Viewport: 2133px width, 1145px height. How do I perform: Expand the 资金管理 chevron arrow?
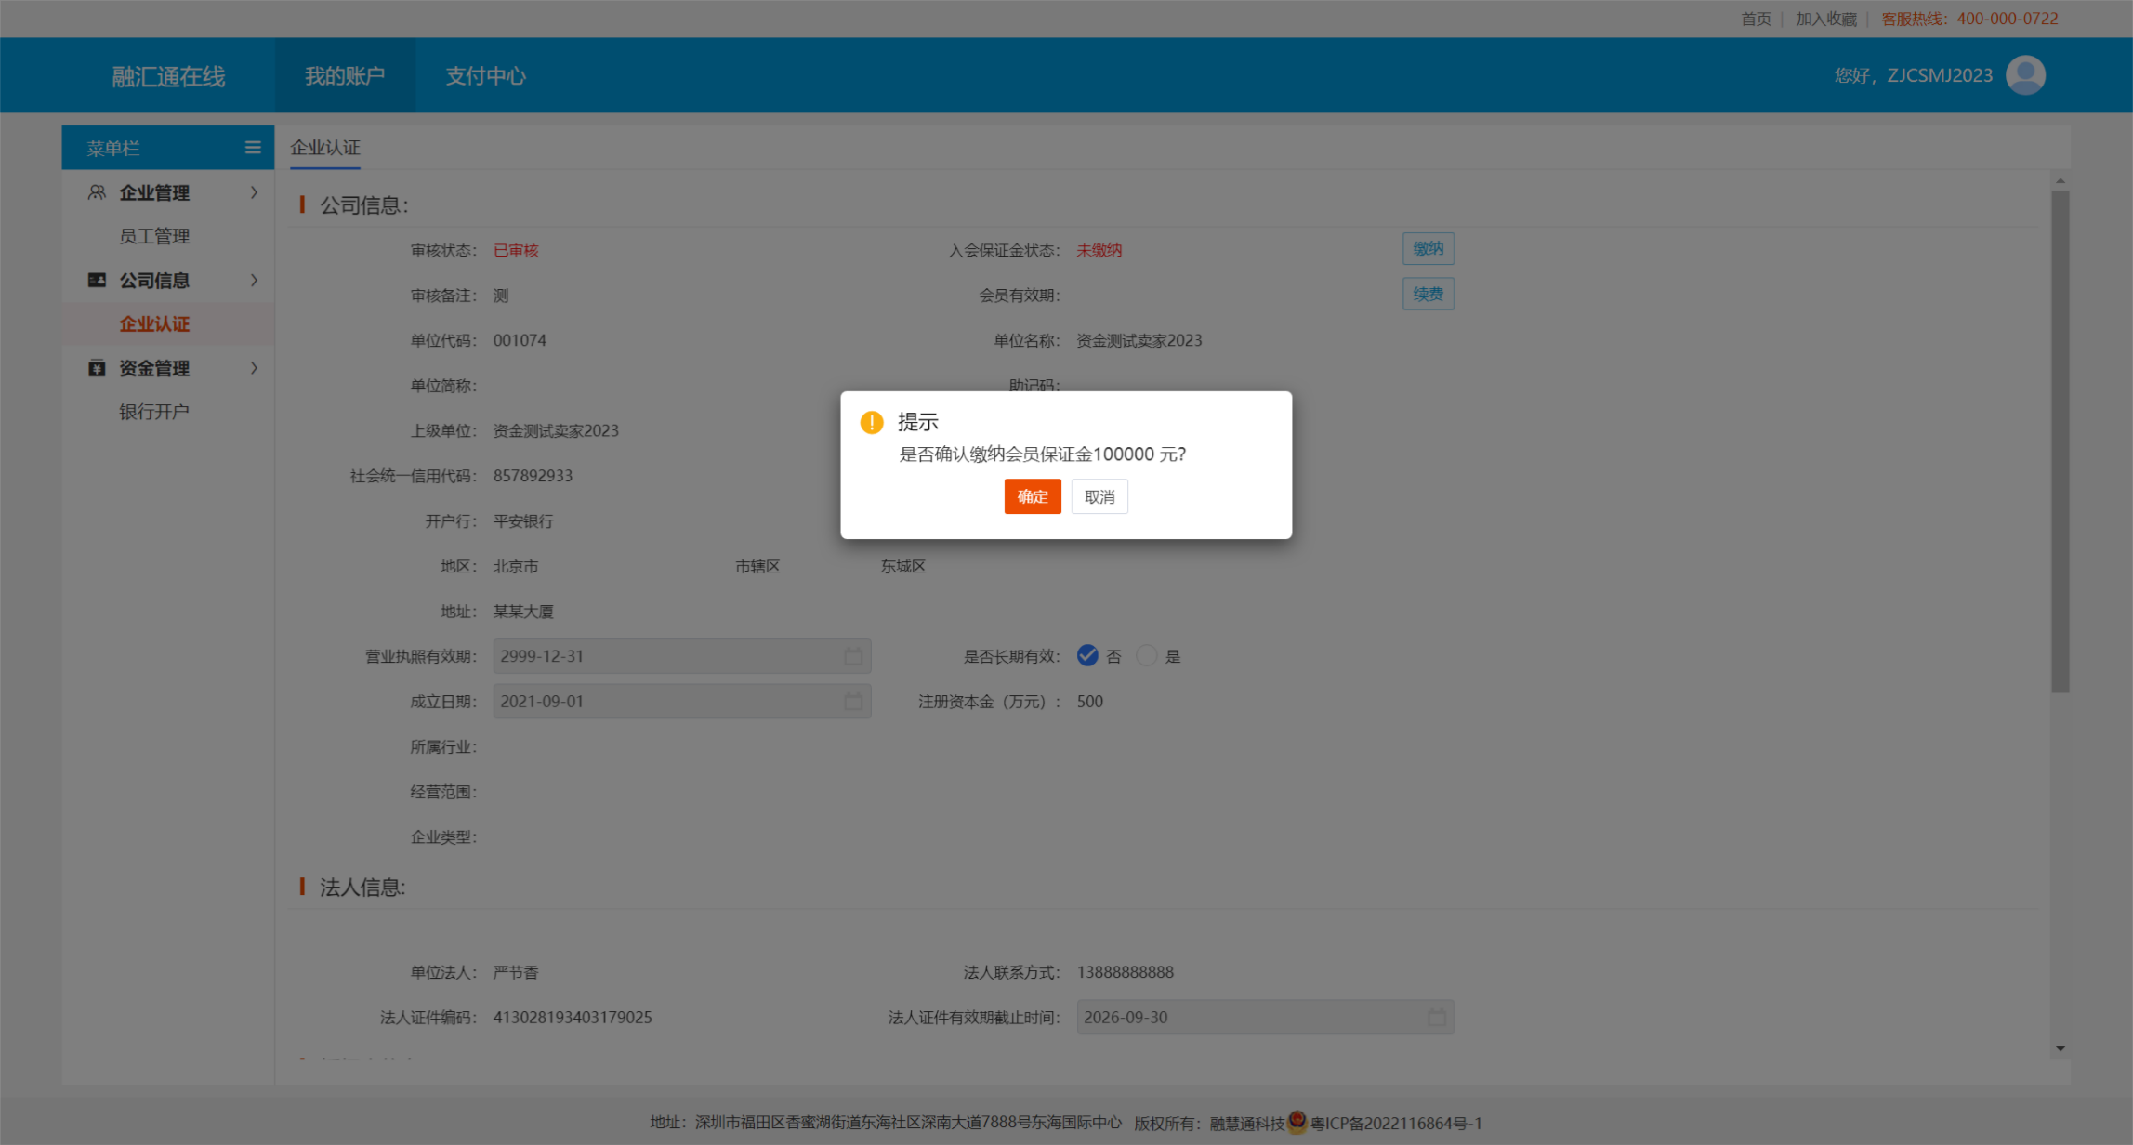[x=254, y=368]
